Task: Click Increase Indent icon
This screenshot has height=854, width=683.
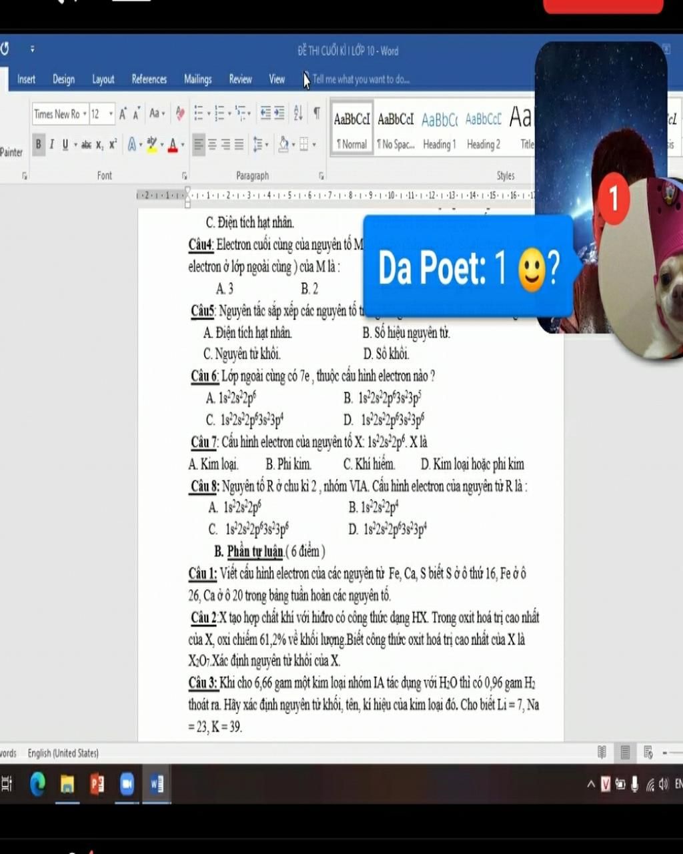Action: (279, 113)
